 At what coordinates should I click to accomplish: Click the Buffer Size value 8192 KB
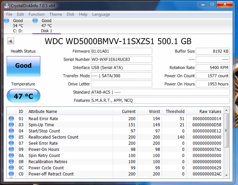pyautogui.click(x=213, y=51)
